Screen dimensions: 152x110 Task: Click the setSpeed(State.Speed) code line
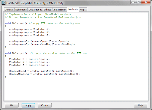(39, 41)
